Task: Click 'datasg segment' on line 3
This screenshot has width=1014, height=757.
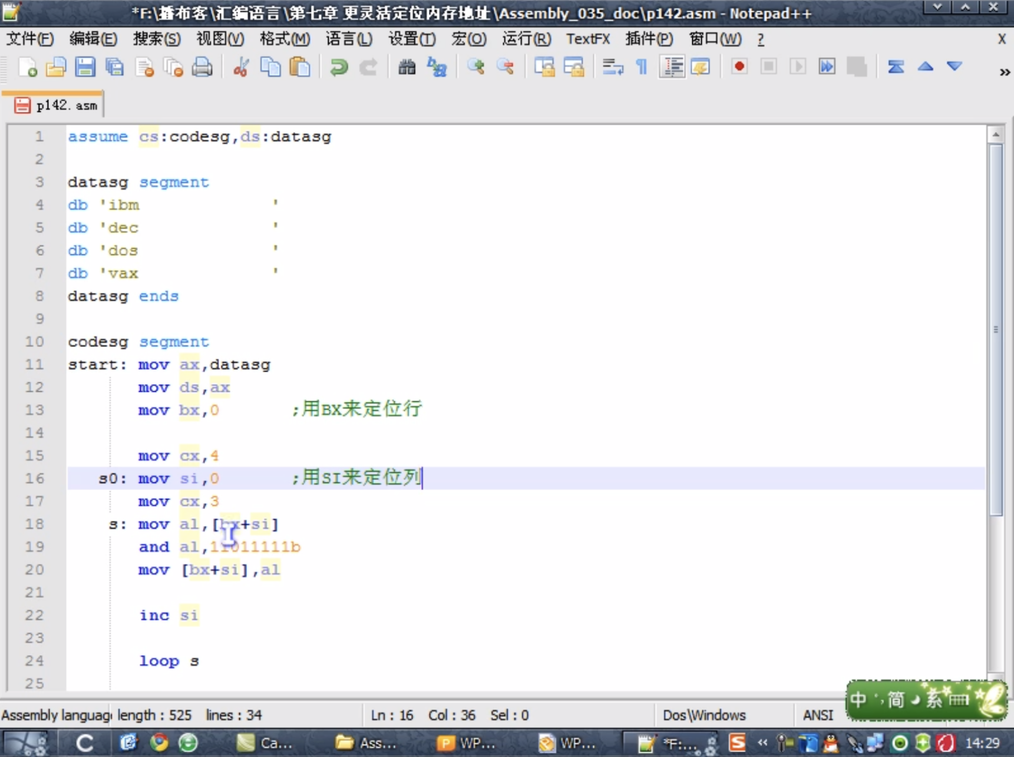Action: 138,182
